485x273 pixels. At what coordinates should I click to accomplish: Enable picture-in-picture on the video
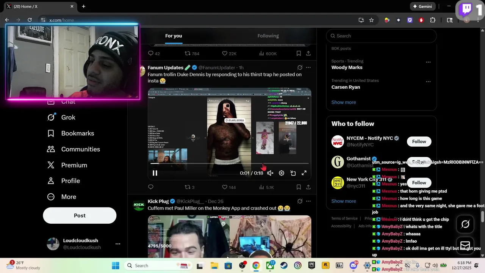pyautogui.click(x=293, y=173)
